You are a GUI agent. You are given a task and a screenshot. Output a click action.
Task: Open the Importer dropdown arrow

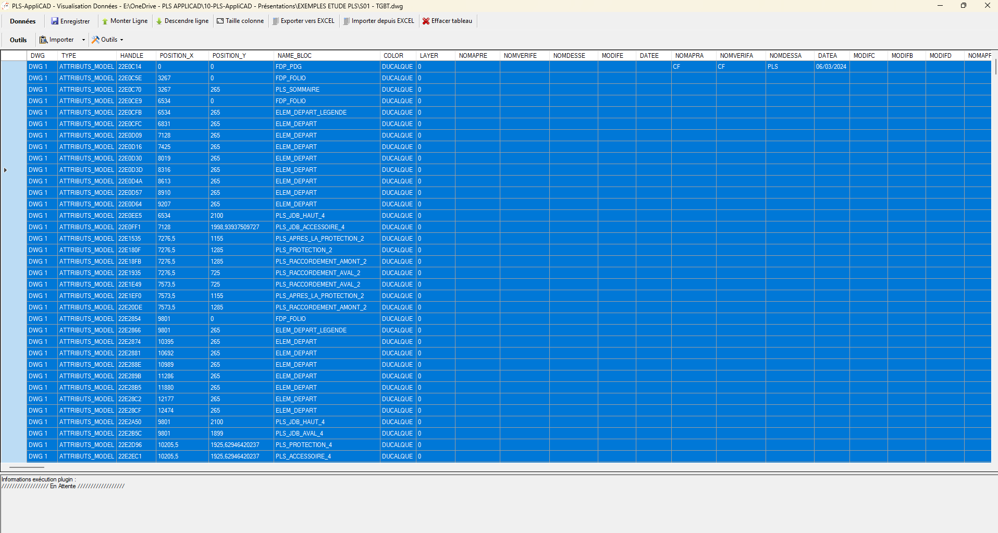tap(83, 40)
